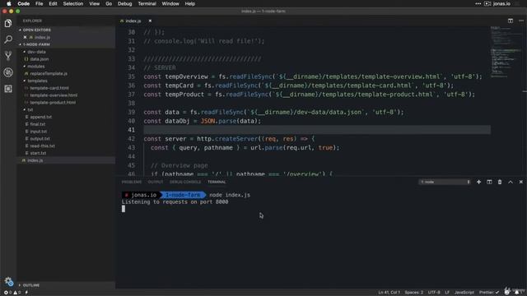The width and height of the screenshot is (527, 296).
Task: Open read-this.txt file
Action: (x=42, y=146)
